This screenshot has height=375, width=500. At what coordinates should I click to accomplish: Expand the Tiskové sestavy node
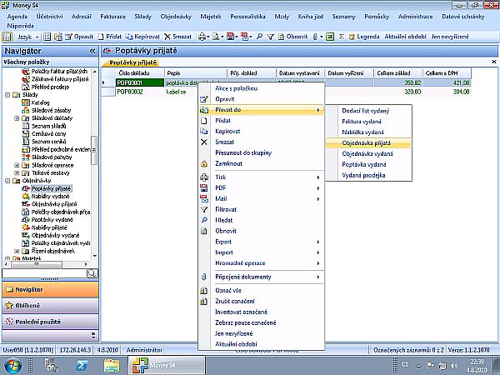[x=17, y=173]
